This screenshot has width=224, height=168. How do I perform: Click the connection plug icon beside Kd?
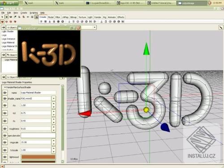pyautogui.click(x=5, y=113)
